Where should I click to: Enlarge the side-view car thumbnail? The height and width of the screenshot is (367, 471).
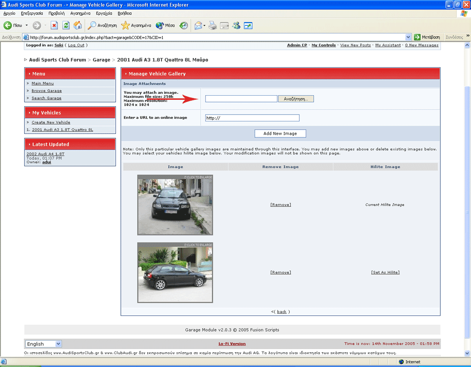click(x=175, y=273)
